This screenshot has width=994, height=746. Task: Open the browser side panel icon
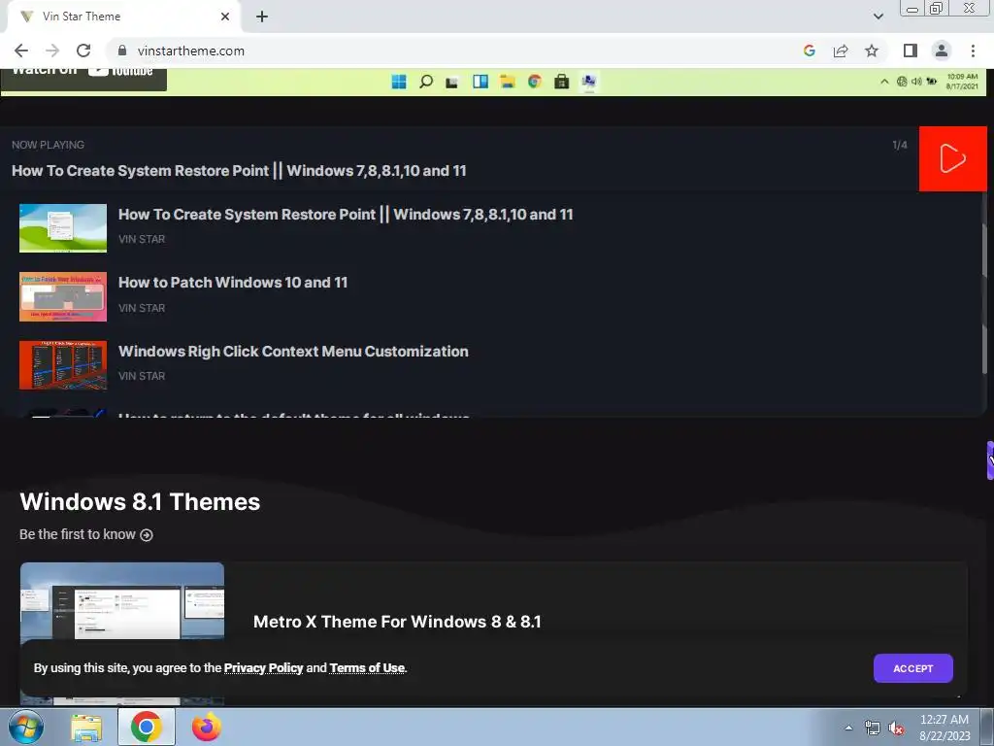[x=911, y=51]
